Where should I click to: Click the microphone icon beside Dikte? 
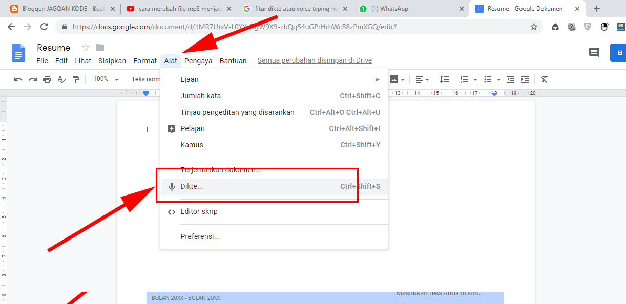point(172,187)
